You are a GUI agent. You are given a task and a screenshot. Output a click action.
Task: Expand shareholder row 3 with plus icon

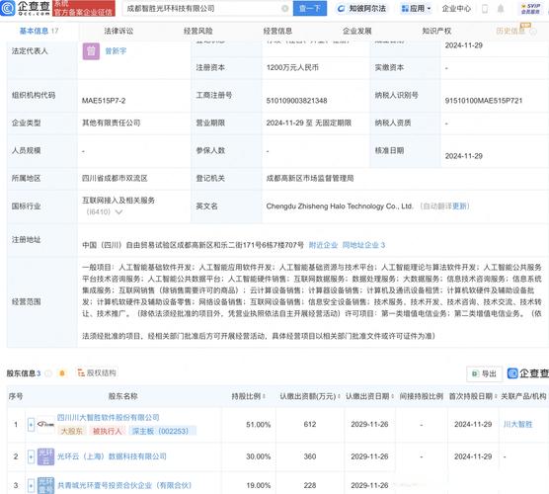tap(31, 485)
